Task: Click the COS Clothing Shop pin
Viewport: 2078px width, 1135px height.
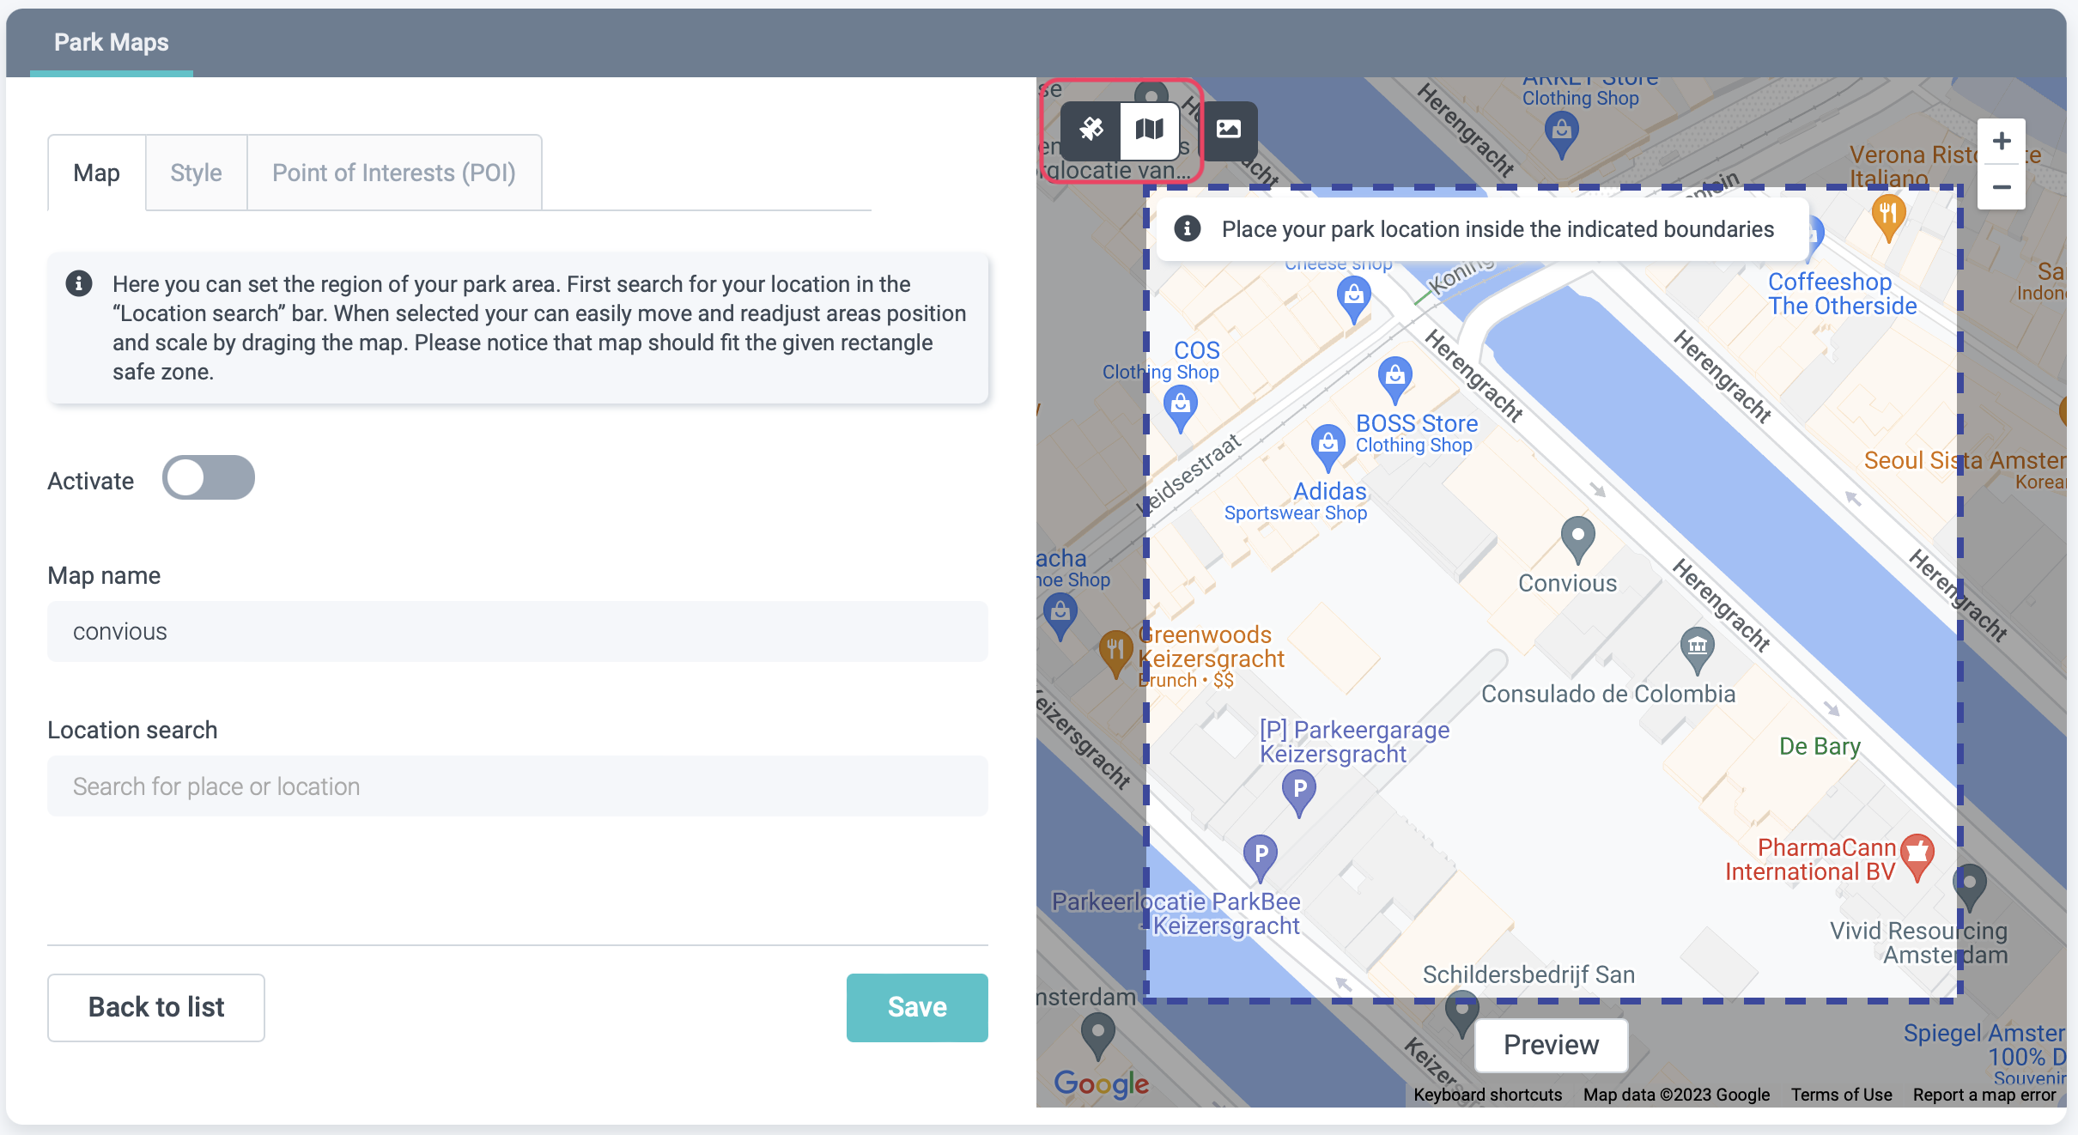Action: coord(1181,408)
